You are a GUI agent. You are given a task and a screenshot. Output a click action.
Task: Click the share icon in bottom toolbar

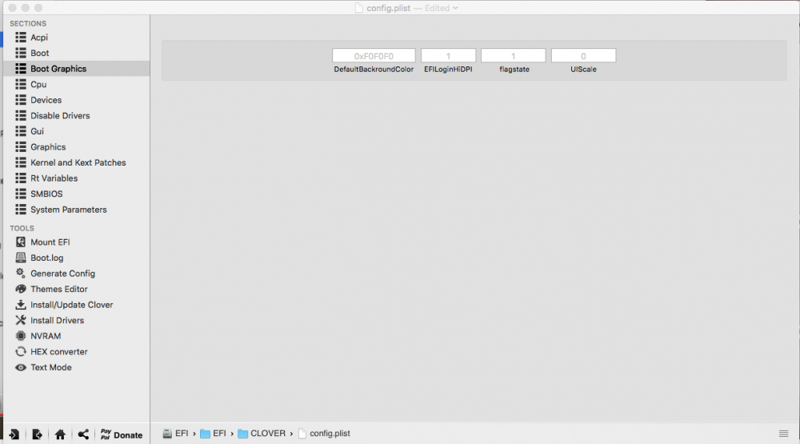[83, 434]
